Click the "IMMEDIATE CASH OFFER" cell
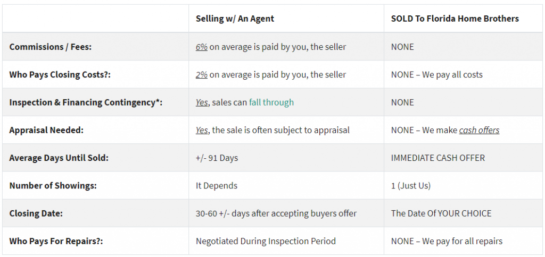The width and height of the screenshot is (545, 257). tap(437, 158)
